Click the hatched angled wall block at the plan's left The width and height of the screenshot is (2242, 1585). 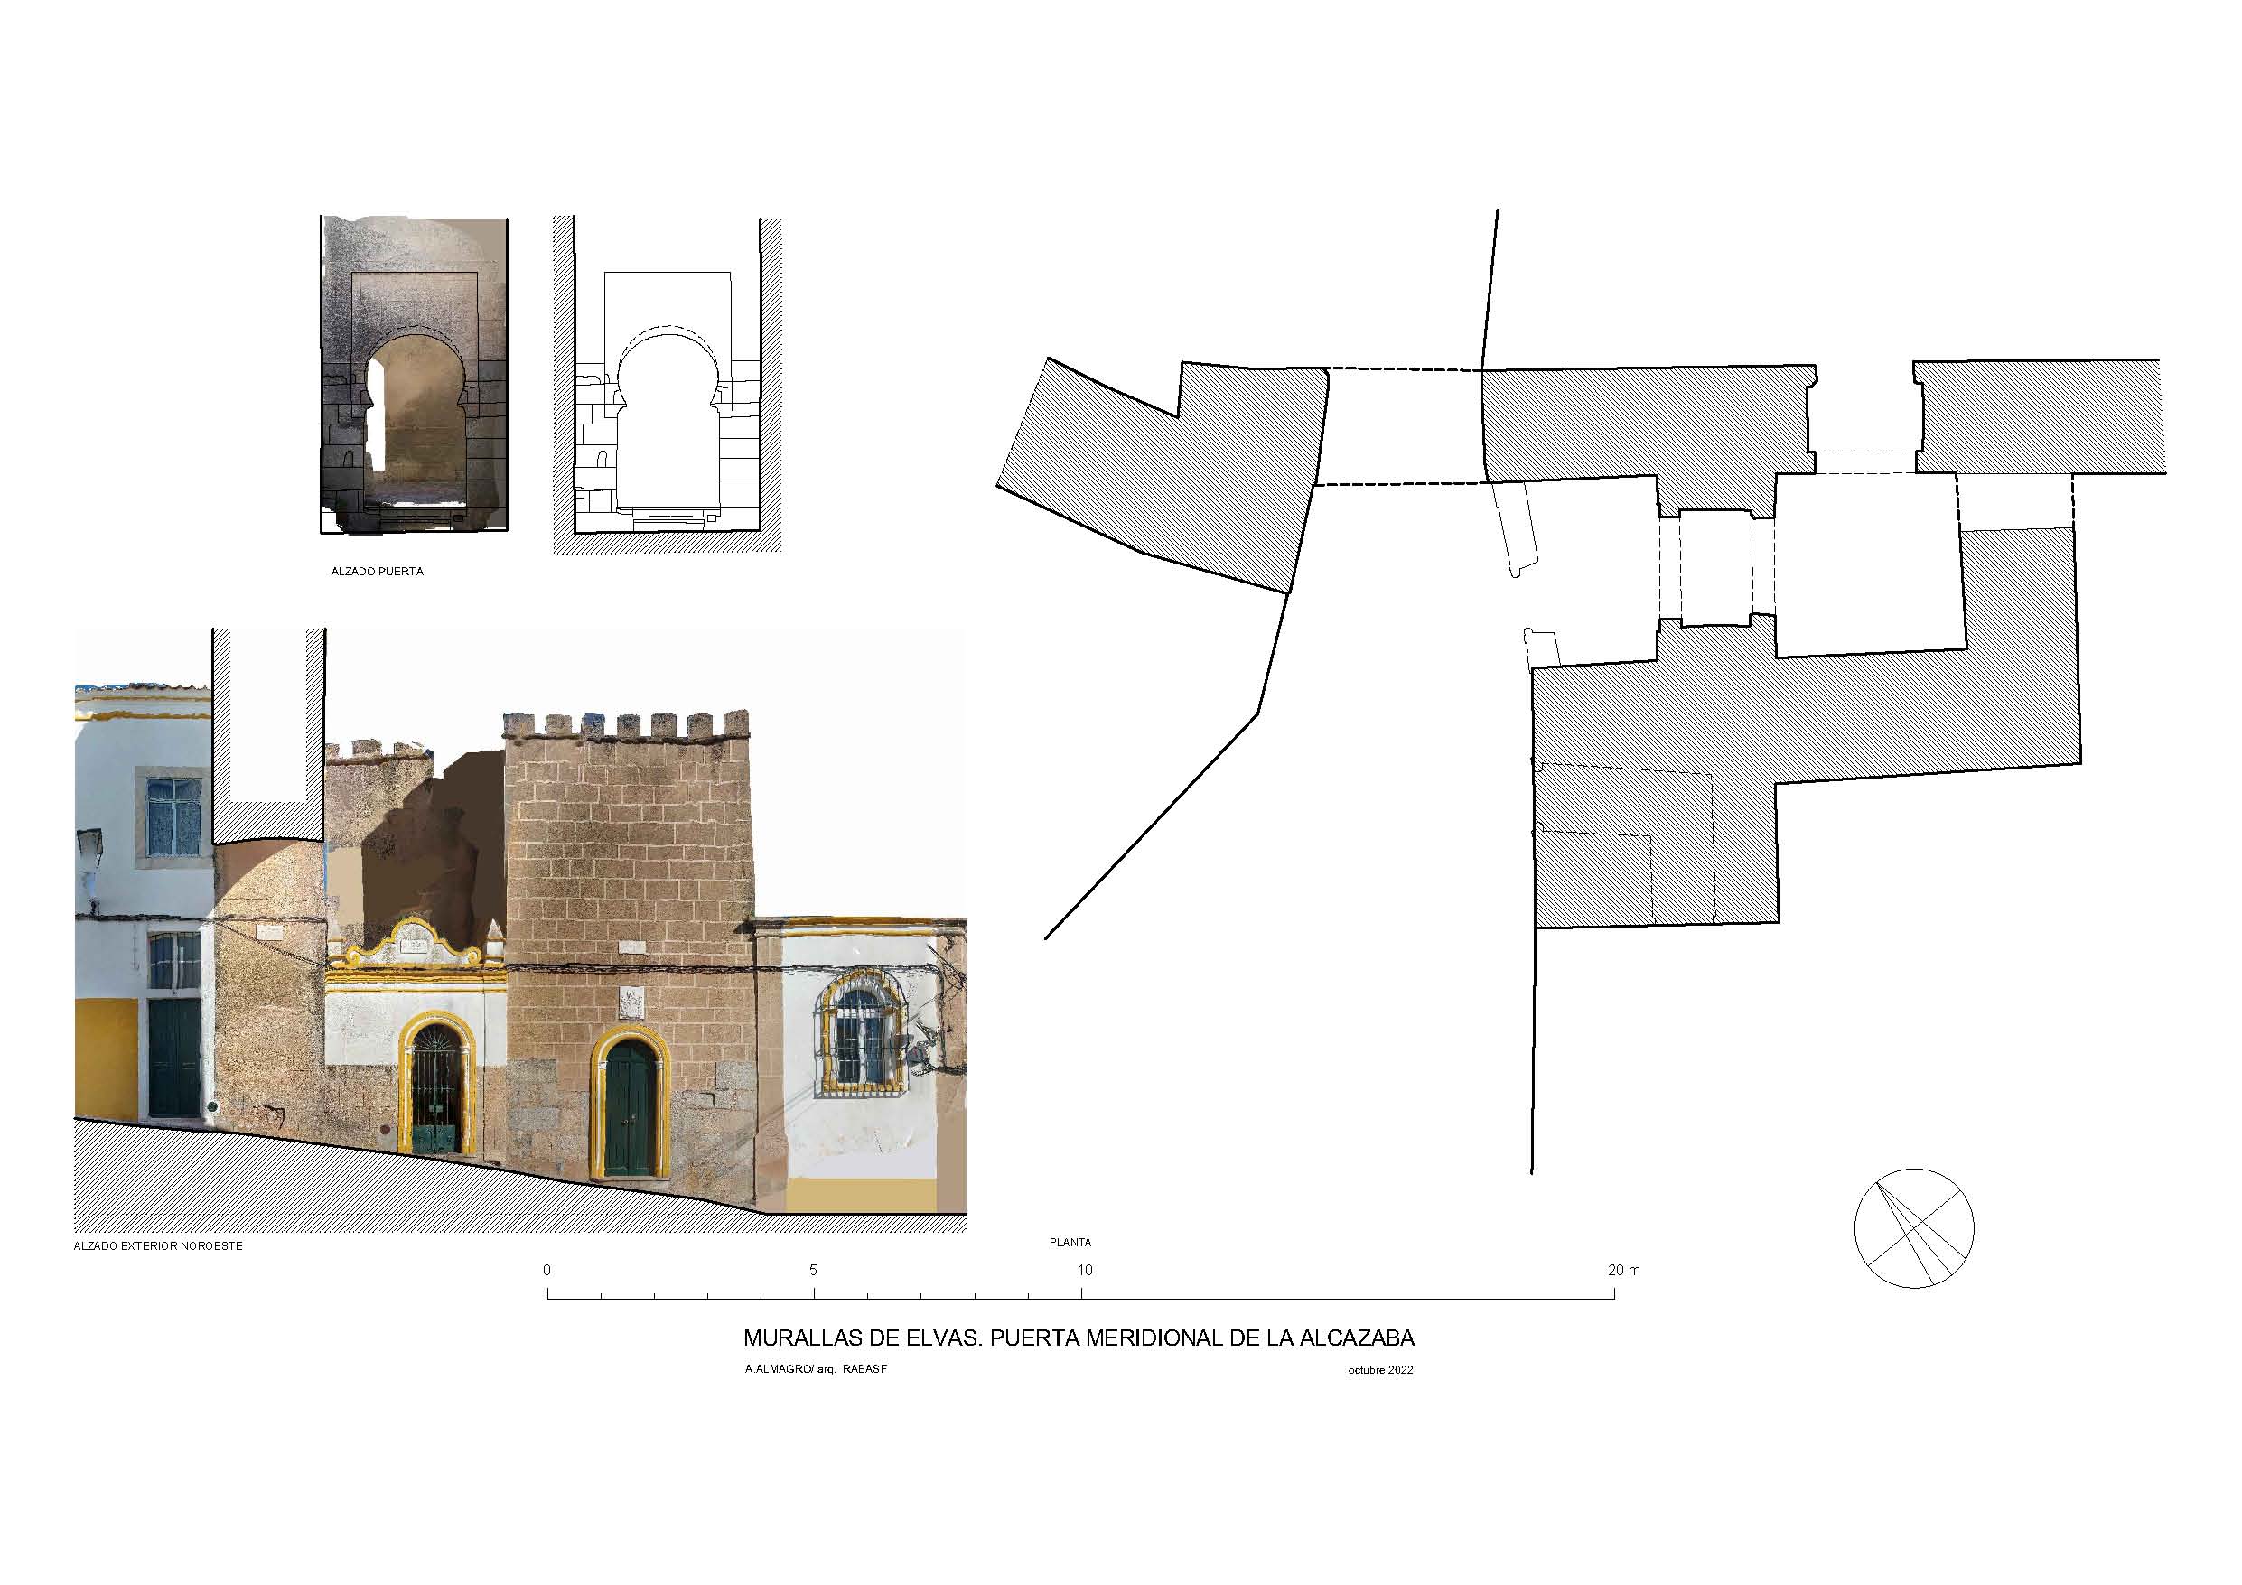(x=1163, y=476)
